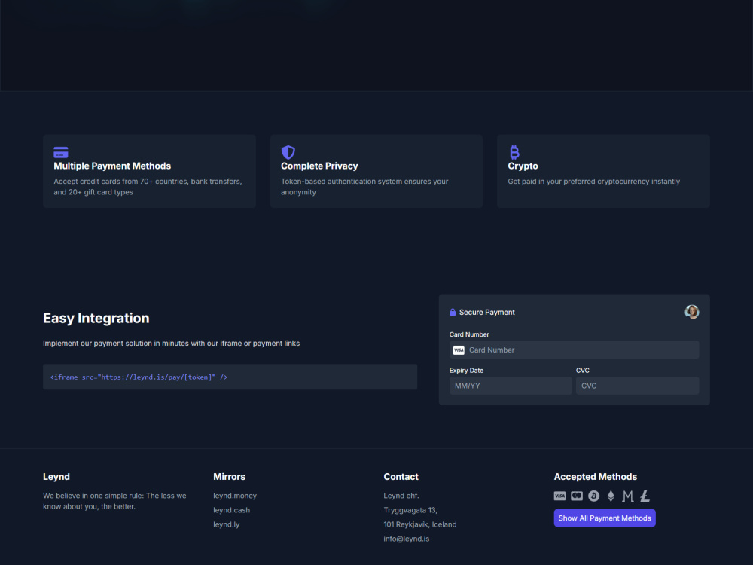Click the info@leynd.is email address
This screenshot has height=565, width=753.
pos(407,539)
